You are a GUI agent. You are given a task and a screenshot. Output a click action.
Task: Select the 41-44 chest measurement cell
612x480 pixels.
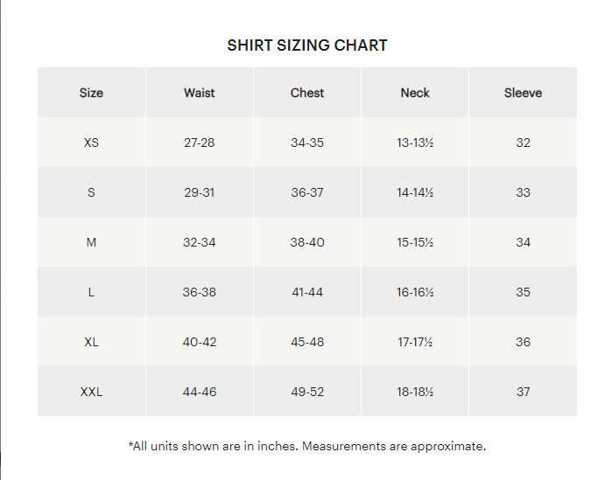(x=307, y=292)
